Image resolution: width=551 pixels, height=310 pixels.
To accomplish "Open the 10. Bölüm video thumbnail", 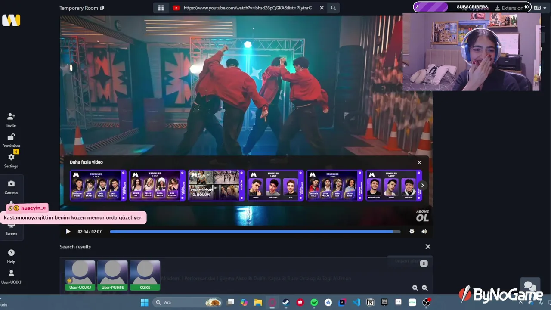I will 216,185.
